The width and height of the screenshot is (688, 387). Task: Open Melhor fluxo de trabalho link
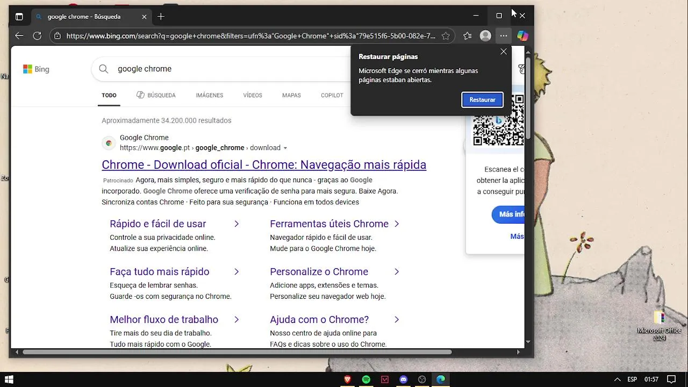(164, 319)
